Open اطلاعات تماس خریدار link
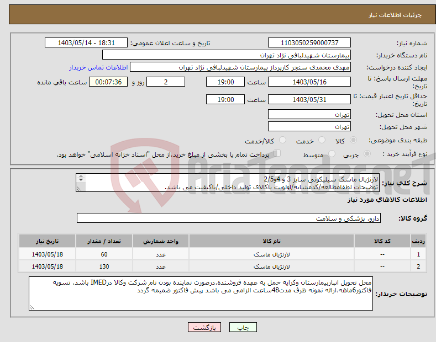436x342 pixels. click(98, 67)
